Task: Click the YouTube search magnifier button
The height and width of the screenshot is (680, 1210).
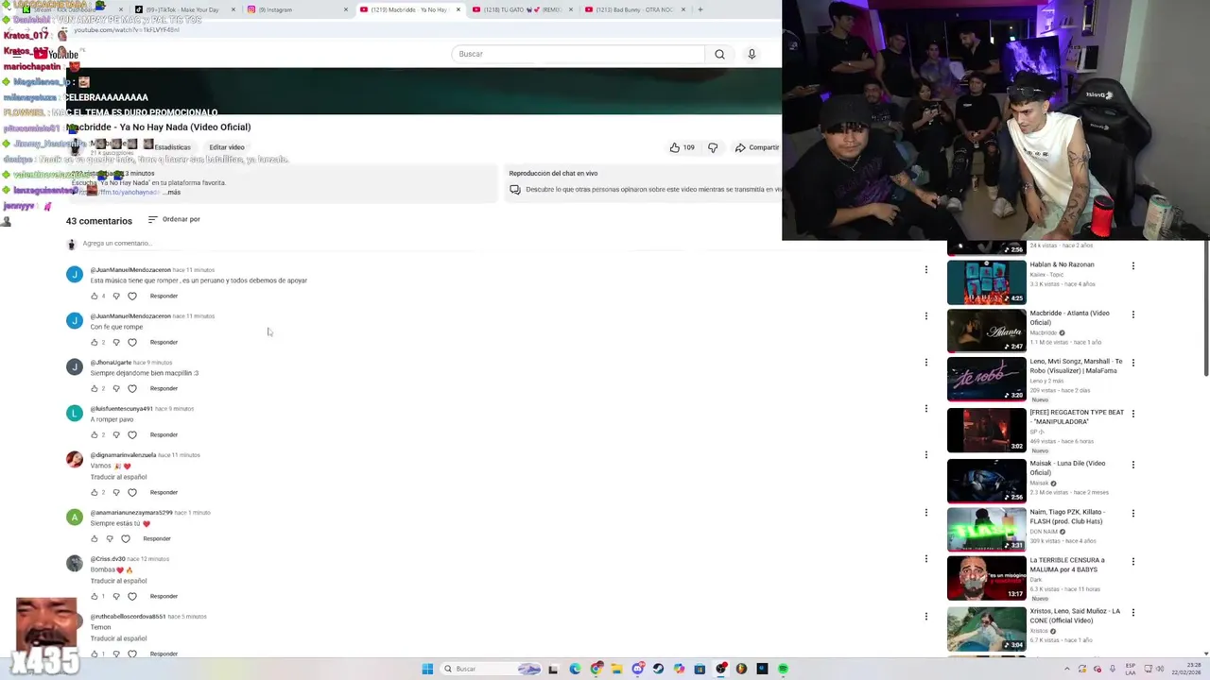Action: pos(719,54)
